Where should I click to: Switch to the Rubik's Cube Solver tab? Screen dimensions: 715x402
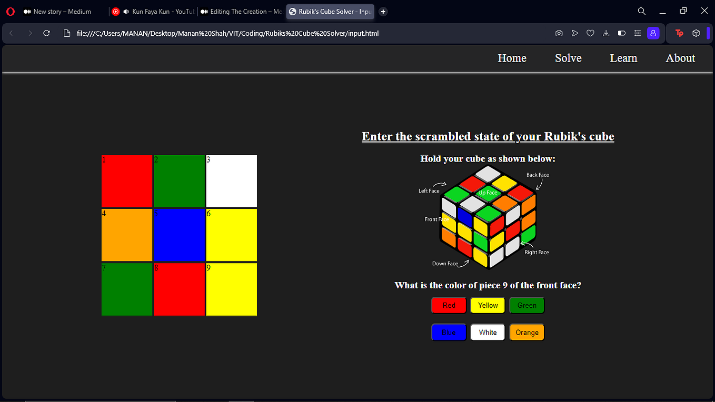330,11
